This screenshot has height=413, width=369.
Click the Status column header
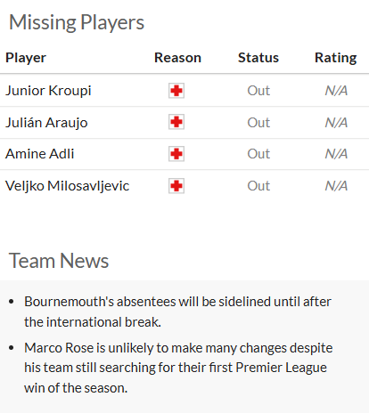coord(258,58)
